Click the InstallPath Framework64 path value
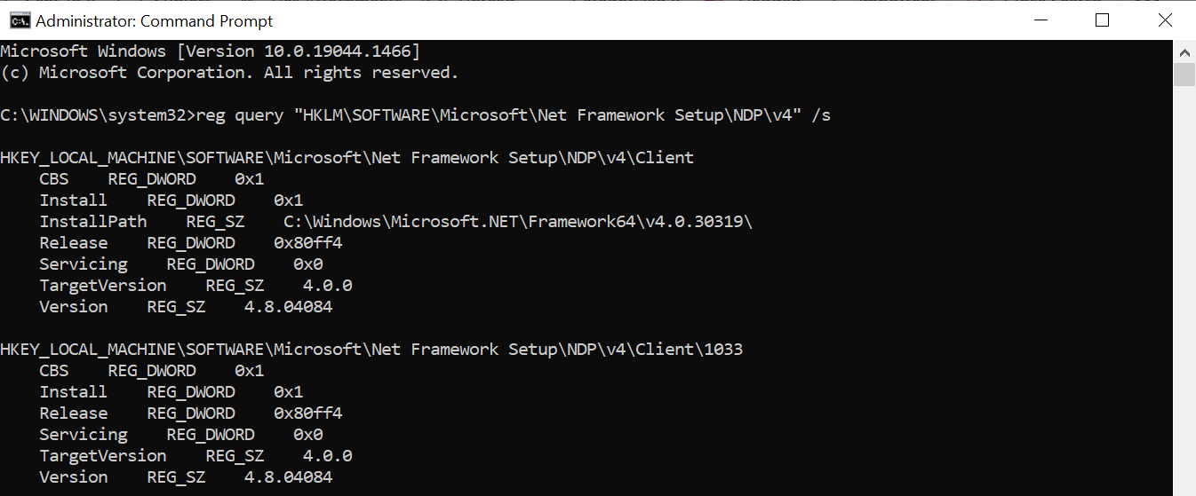This screenshot has height=496, width=1196. pyautogui.click(x=518, y=222)
